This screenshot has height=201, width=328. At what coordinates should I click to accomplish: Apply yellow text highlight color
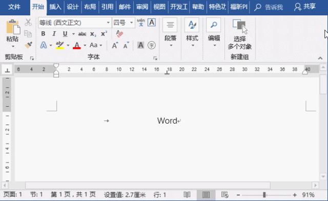coord(60,45)
